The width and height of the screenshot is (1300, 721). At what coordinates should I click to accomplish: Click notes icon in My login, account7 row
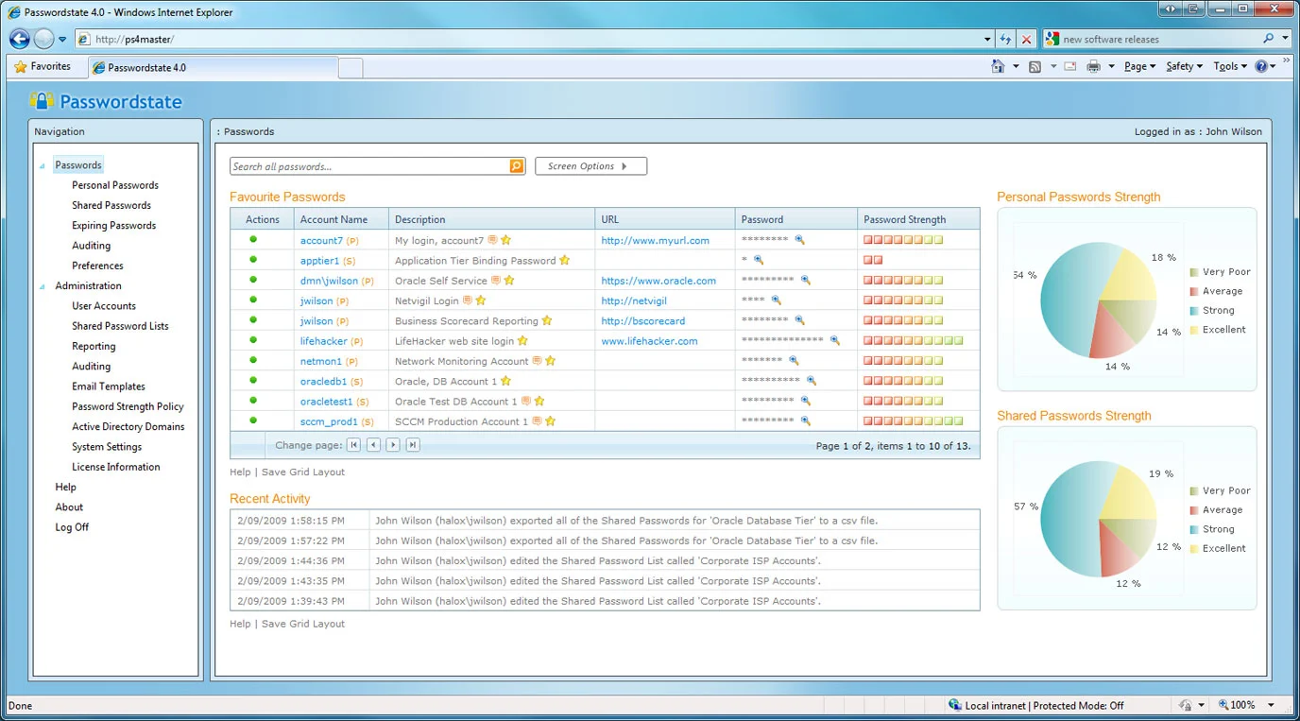492,240
